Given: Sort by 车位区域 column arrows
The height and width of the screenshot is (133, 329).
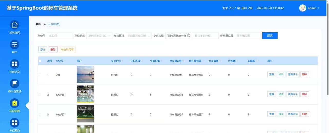Looking at the screenshot, I should pos(142,61).
